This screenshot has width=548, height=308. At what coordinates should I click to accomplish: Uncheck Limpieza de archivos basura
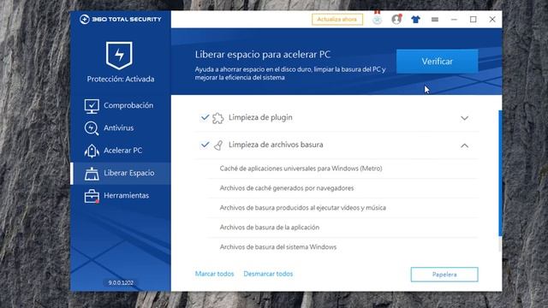tap(205, 145)
